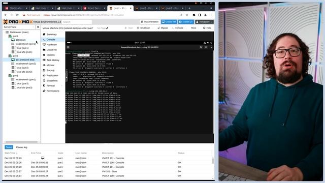
Task: Open Monitor in the VM side menu
Action: tap(50, 65)
